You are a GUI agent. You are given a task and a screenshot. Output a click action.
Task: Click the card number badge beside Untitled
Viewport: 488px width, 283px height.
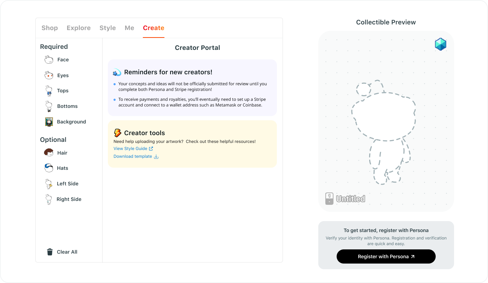(329, 198)
